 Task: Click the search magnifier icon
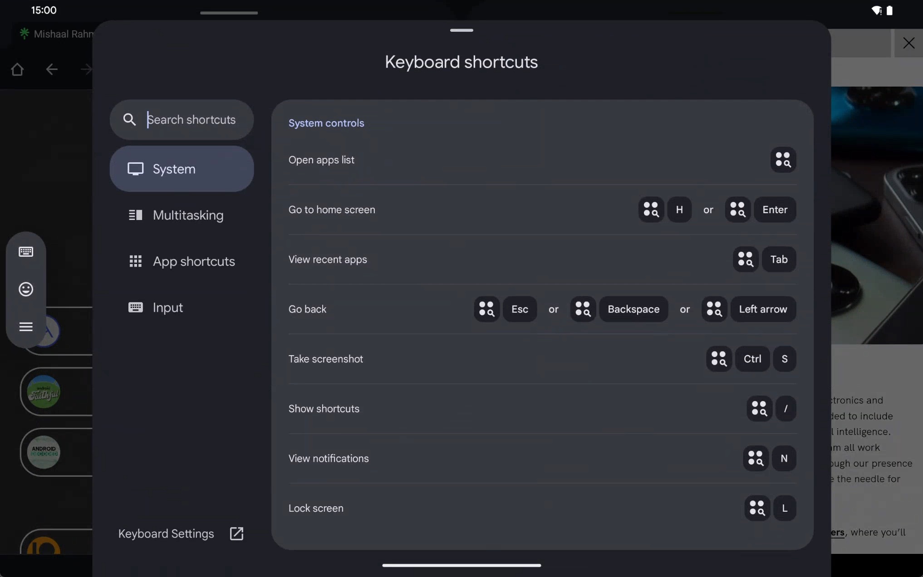[x=129, y=119]
